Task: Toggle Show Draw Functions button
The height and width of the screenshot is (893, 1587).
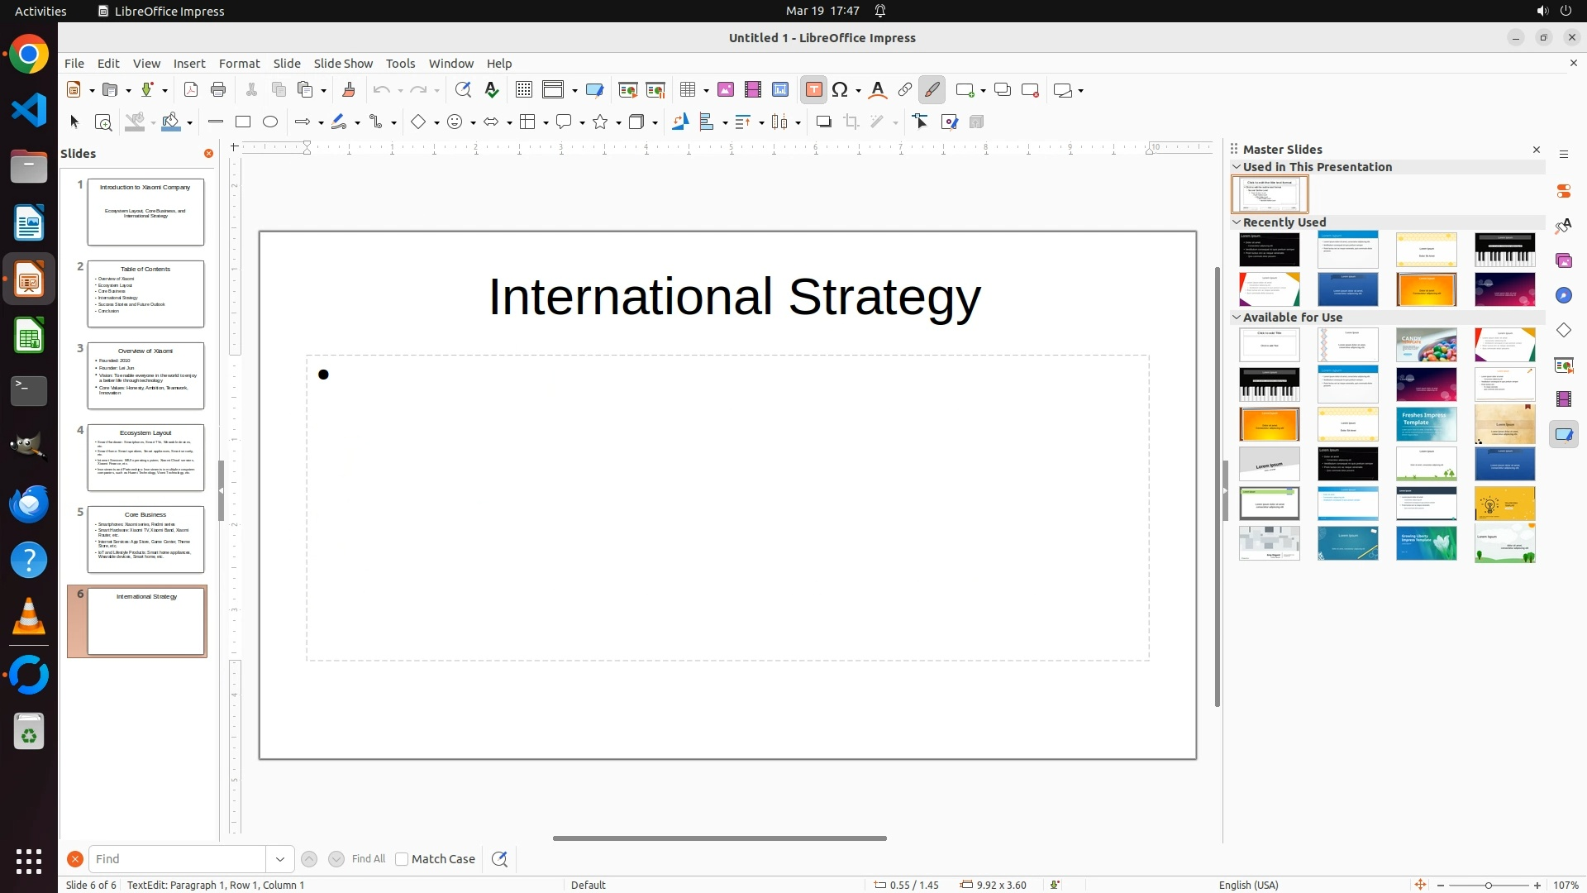Action: [x=932, y=90]
